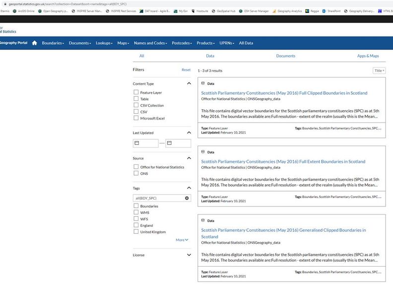This screenshot has height=286, width=393.
Task: Open GeoSpatial Hub bookmark
Action: click(224, 11)
